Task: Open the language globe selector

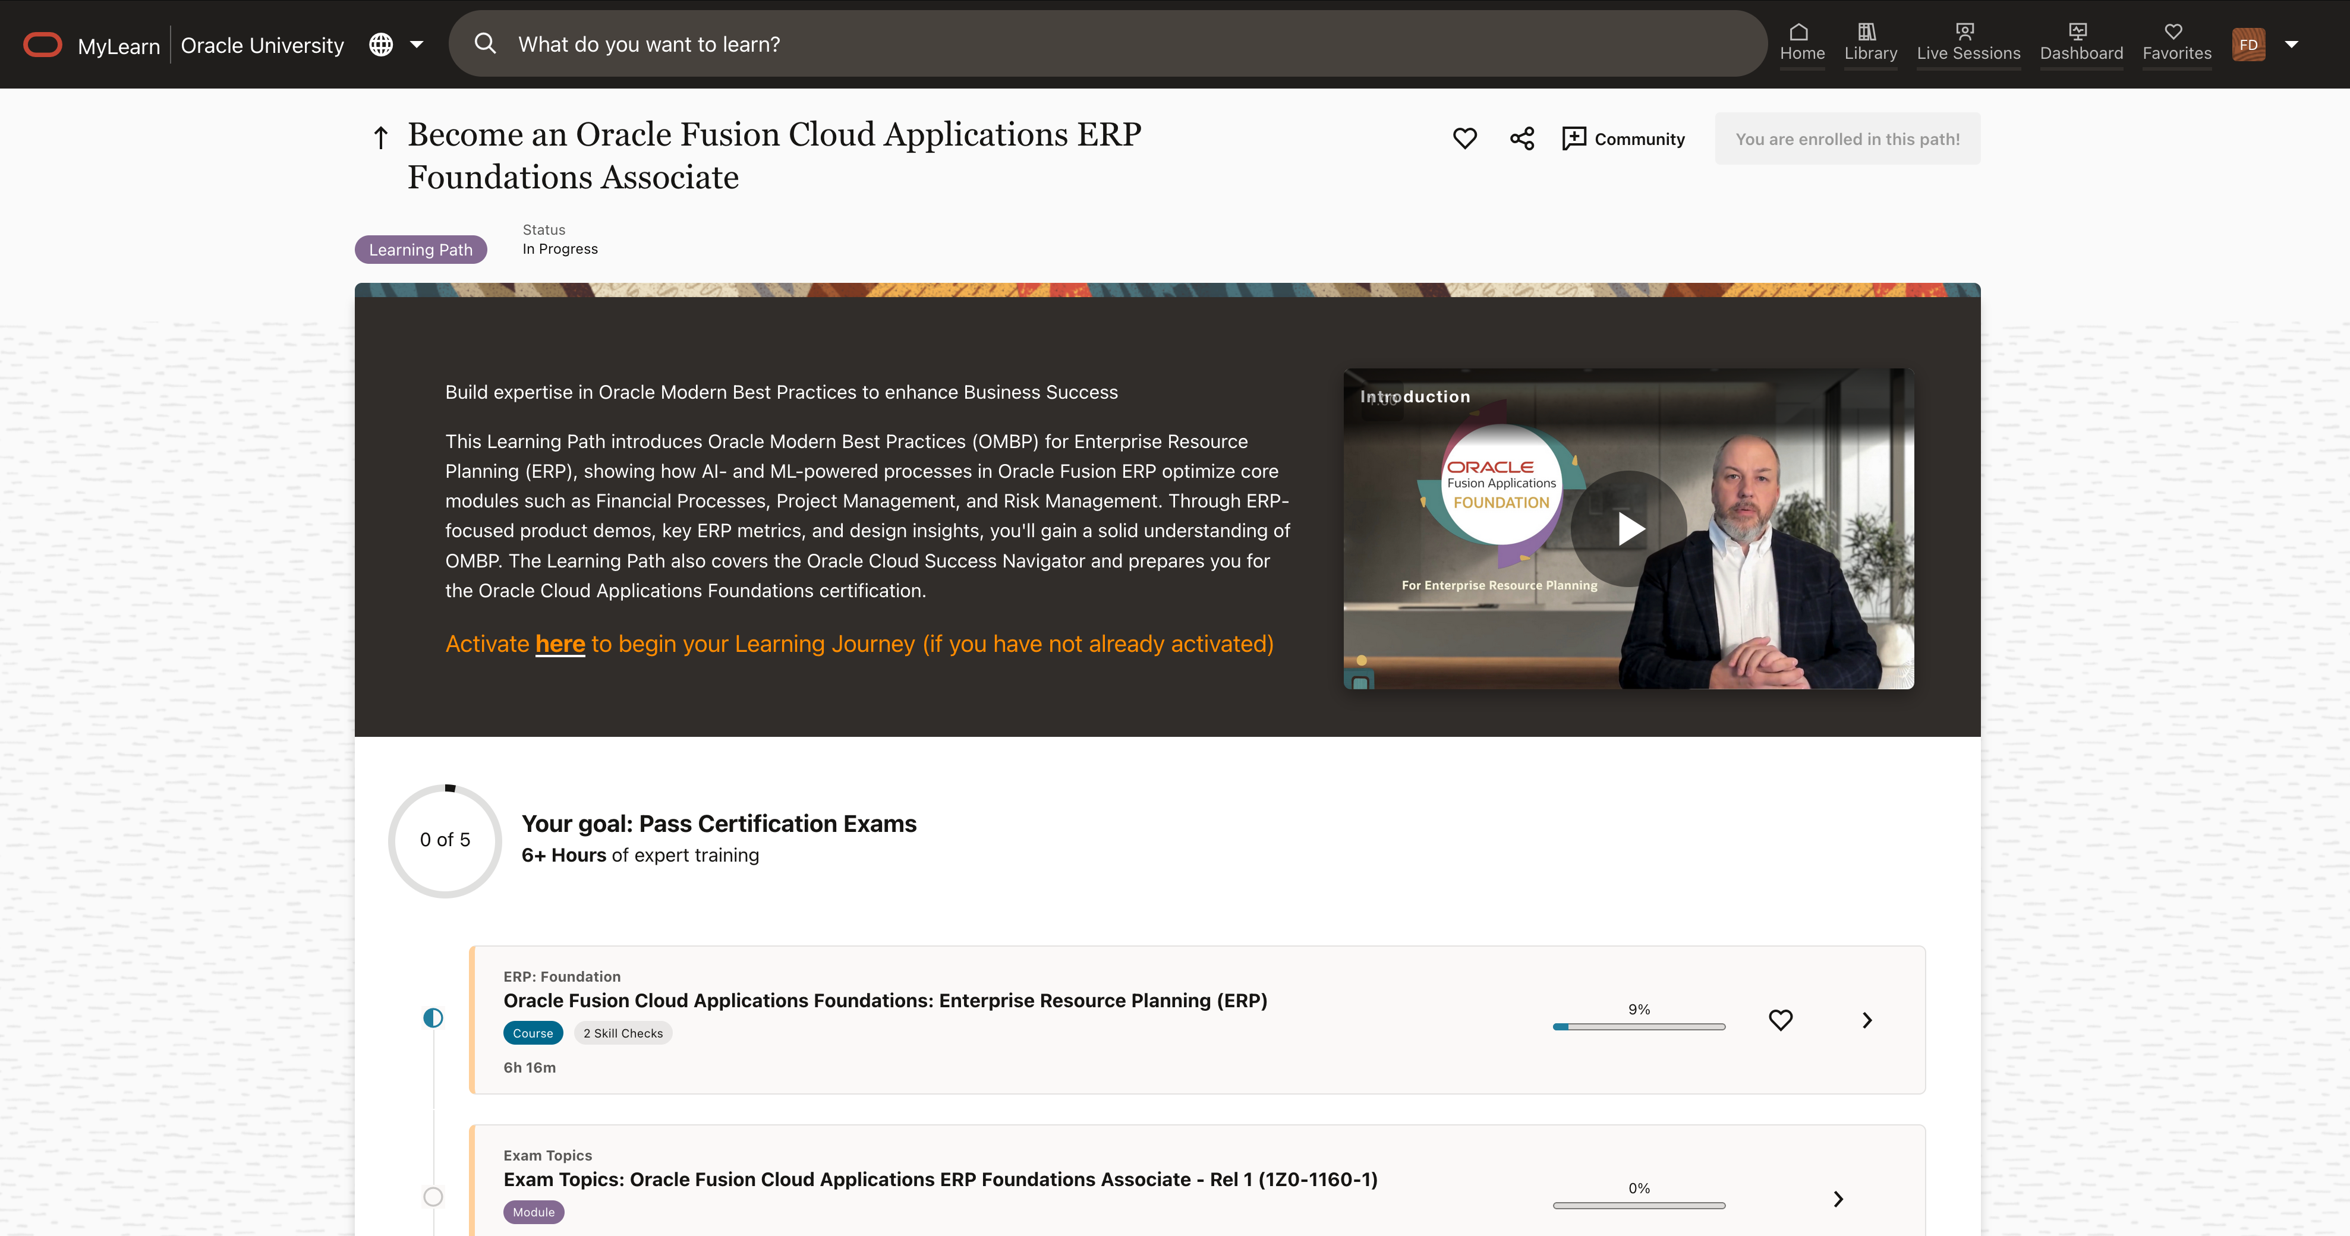Action: (x=382, y=45)
